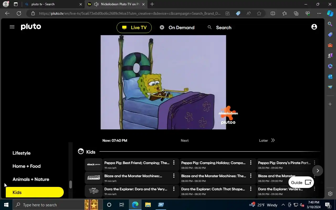Open the notification center

[x=328, y=205]
